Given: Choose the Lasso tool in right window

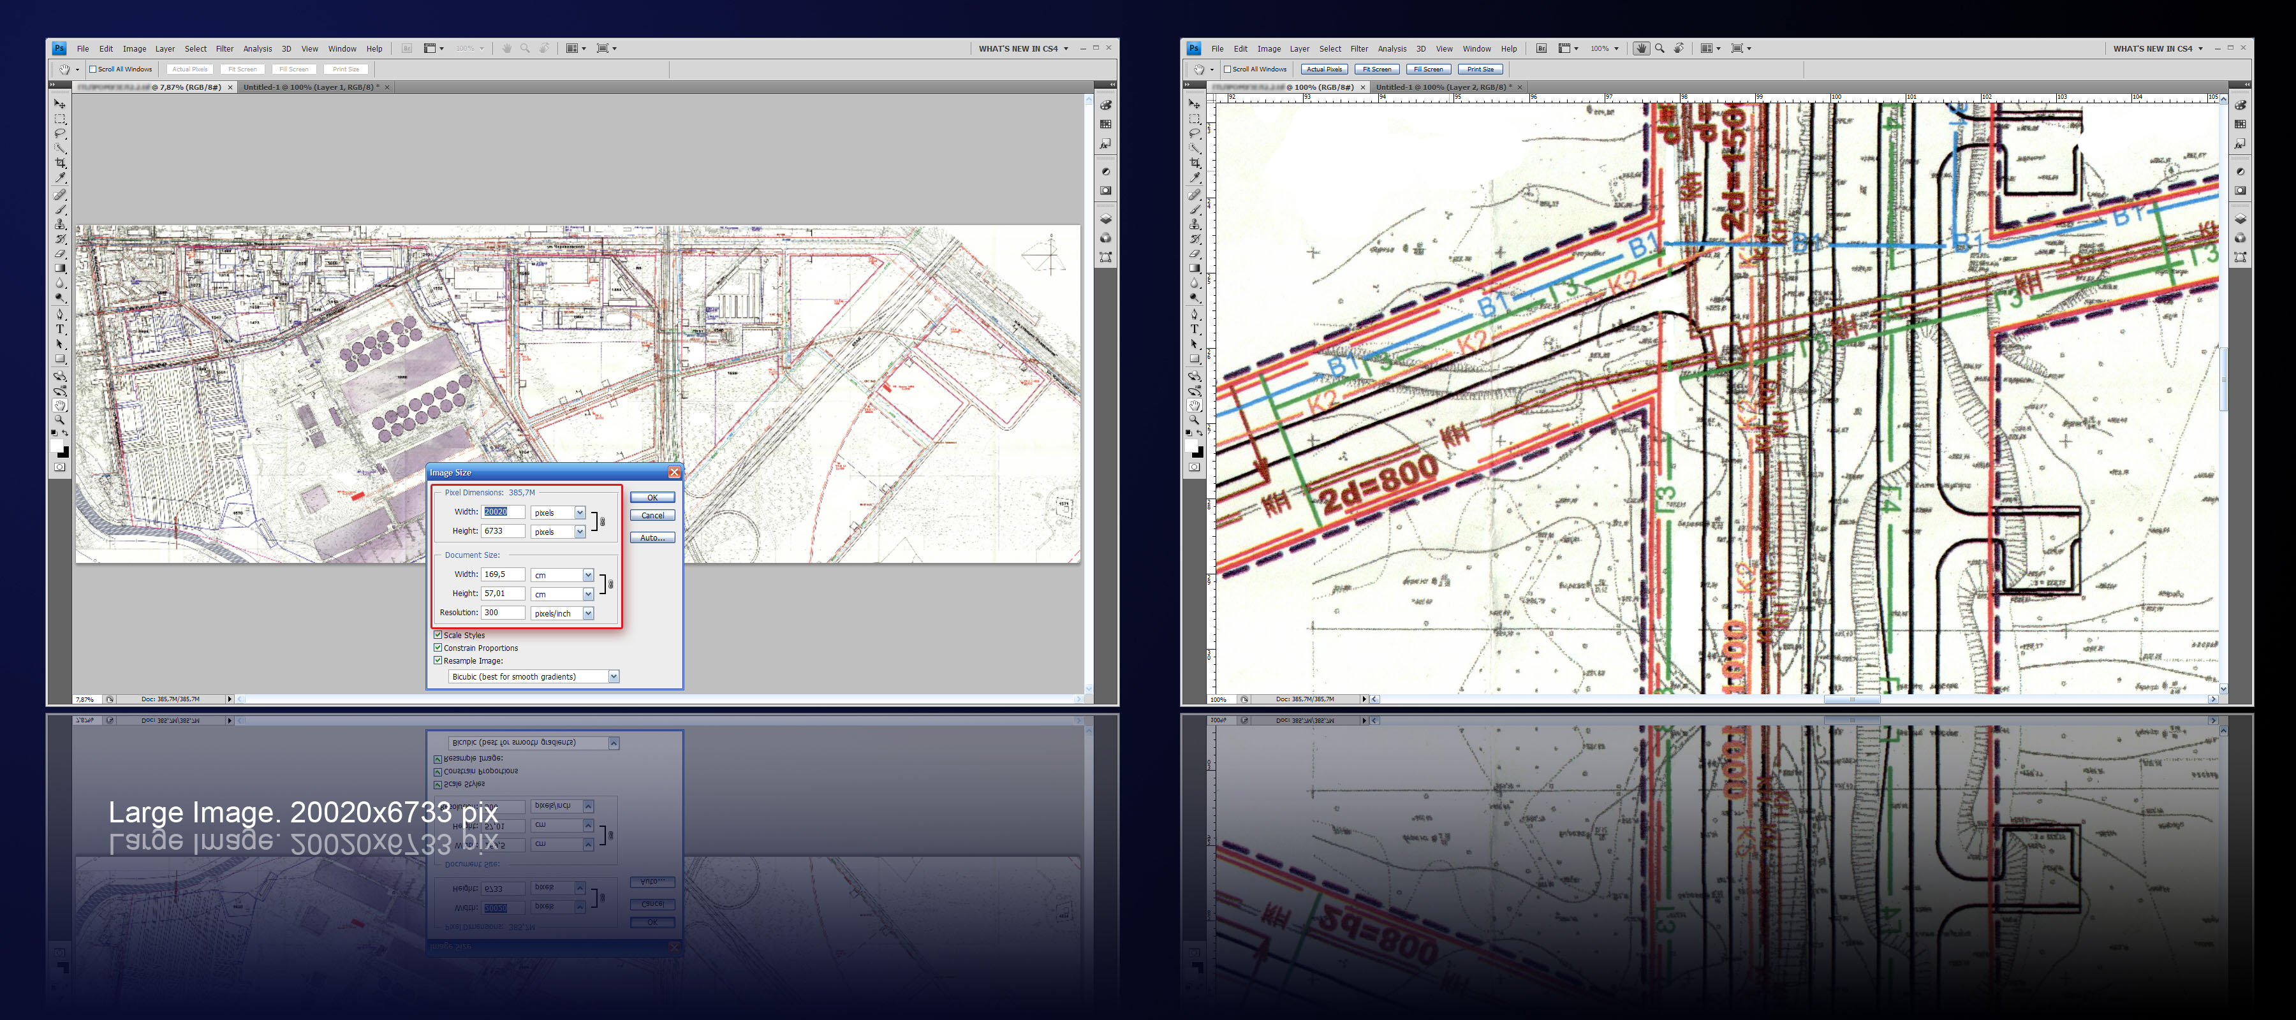Looking at the screenshot, I should [1195, 134].
